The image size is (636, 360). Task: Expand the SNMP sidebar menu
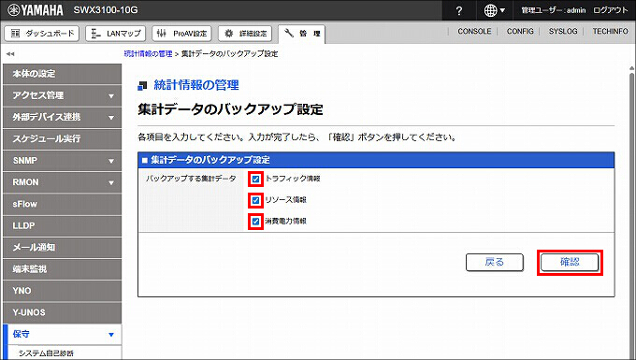(62, 161)
